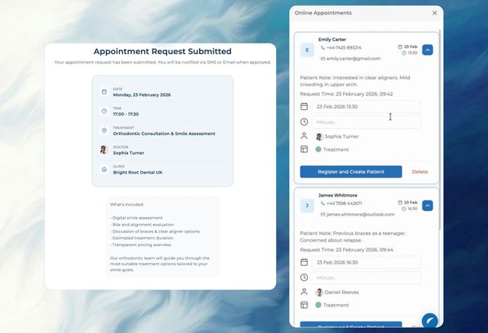Viewport: 488px width, 333px height.
Task: Click layout icon beside Treatment in Emily's card
Action: click(304, 149)
